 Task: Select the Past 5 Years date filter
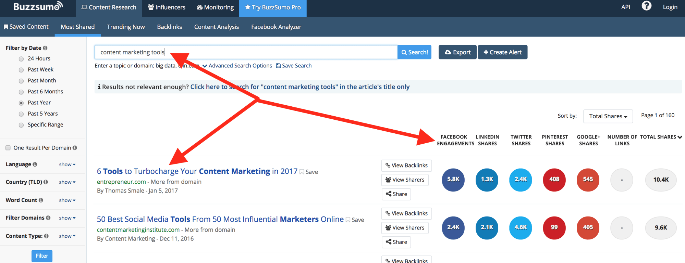pyautogui.click(x=21, y=114)
